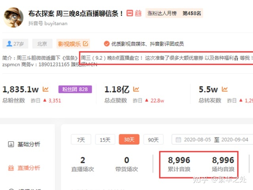Click the 1.18亿 total likes value
This screenshot has height=190, width=253.
(x=117, y=89)
